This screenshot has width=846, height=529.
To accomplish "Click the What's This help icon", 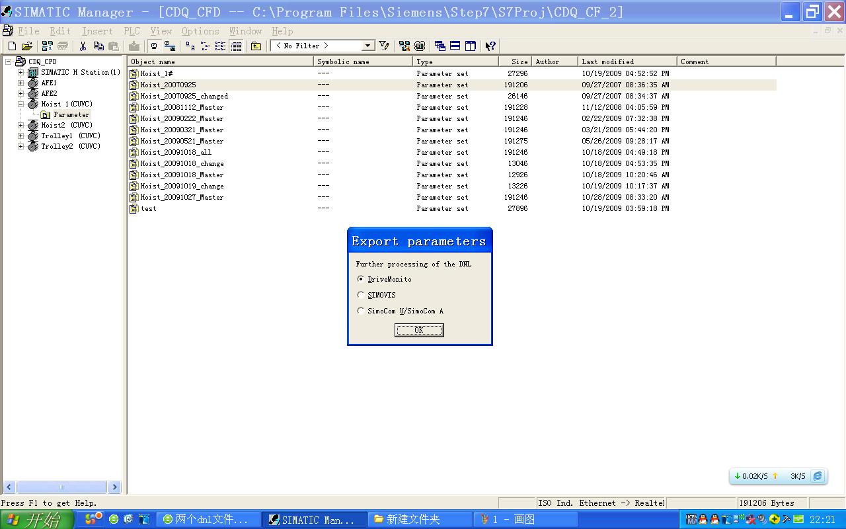I will 490,46.
